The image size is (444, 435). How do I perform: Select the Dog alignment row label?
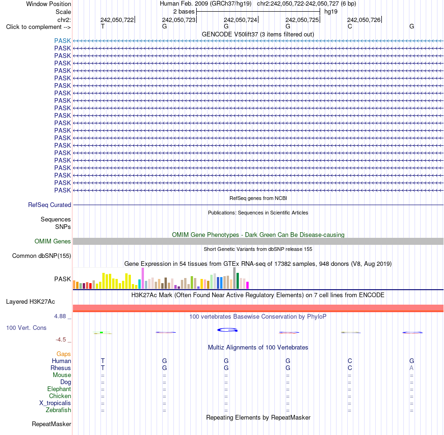pos(66,382)
